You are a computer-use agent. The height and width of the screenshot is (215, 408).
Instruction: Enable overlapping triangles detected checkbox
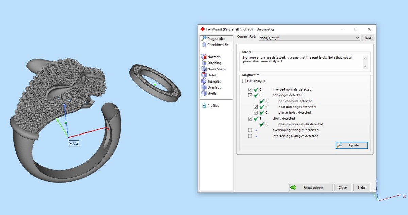click(250, 130)
